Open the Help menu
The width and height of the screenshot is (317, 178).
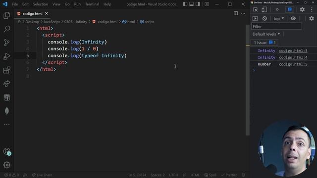click(x=107, y=4)
